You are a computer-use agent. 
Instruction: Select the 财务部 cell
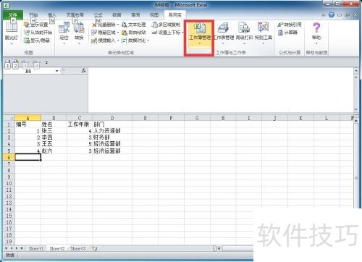pos(112,138)
